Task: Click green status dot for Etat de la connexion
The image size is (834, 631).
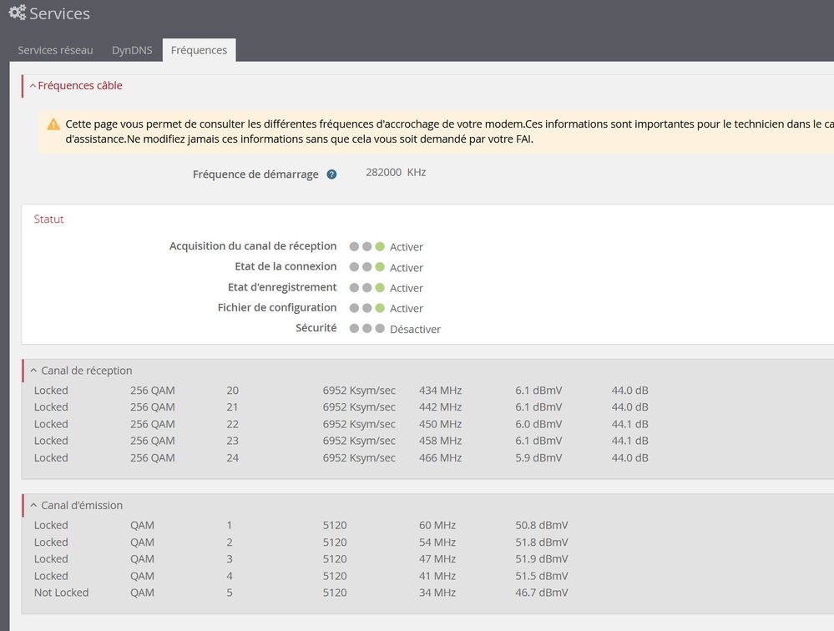Action: pos(380,267)
